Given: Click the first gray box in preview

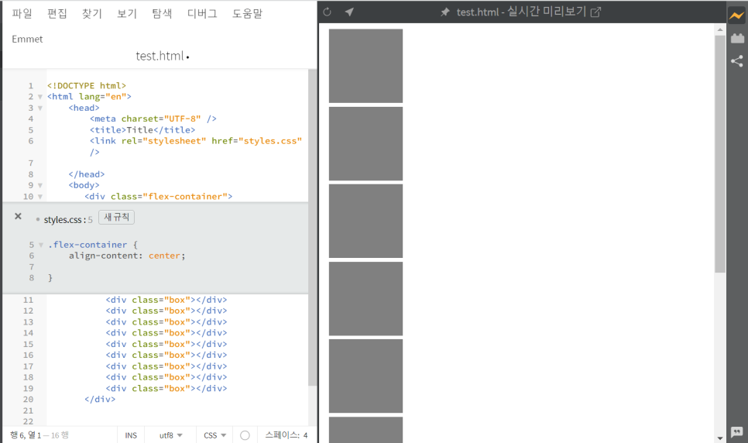Looking at the screenshot, I should 365,66.
